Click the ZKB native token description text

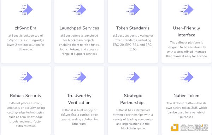187,110
